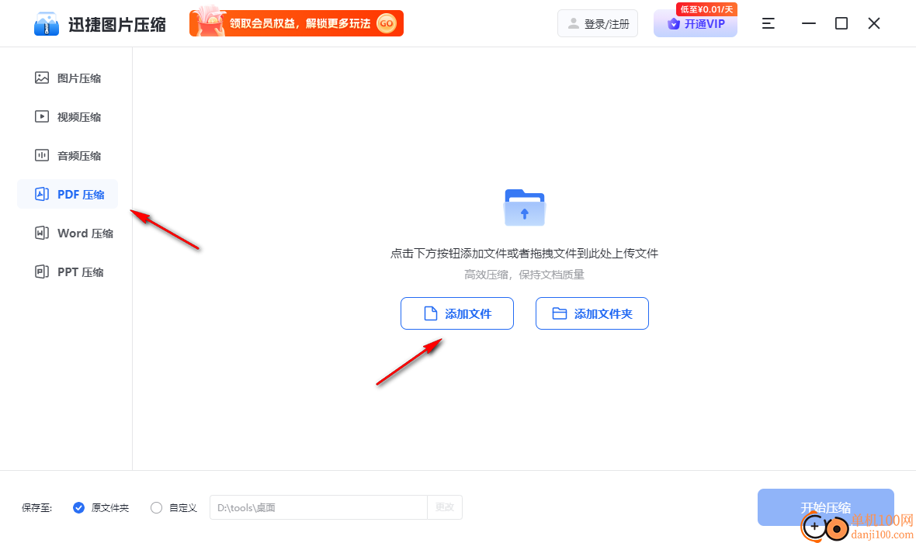Screen dimensions: 916x543
Task: Click the 保存至 label
Action: pyautogui.click(x=36, y=508)
